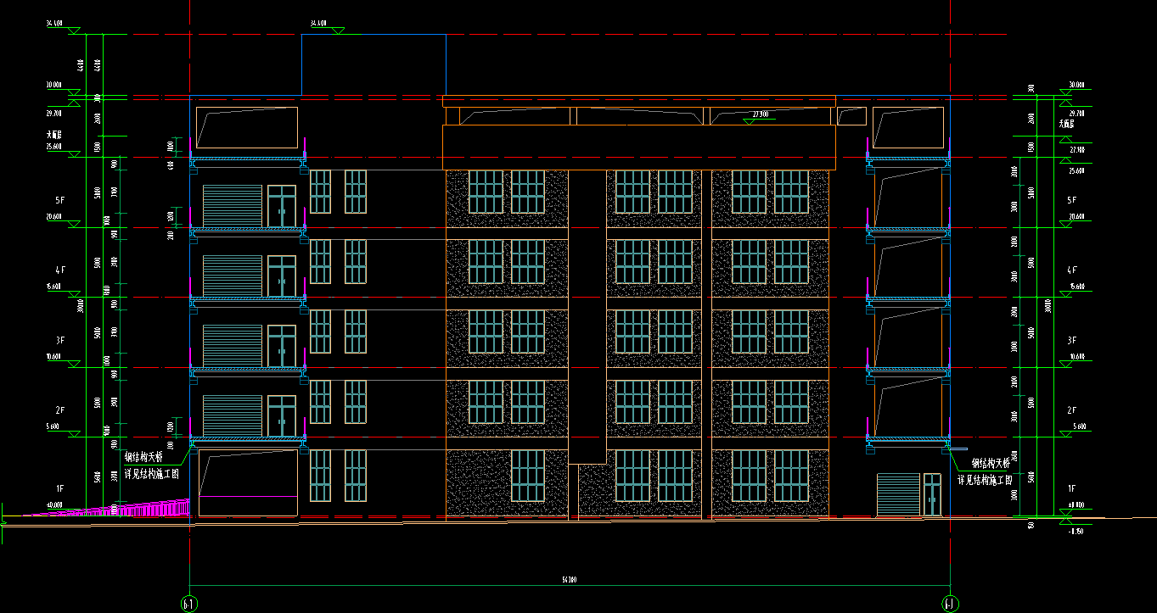Select the right-side 2F floor label
The height and width of the screenshot is (613, 1157).
click(x=1073, y=410)
